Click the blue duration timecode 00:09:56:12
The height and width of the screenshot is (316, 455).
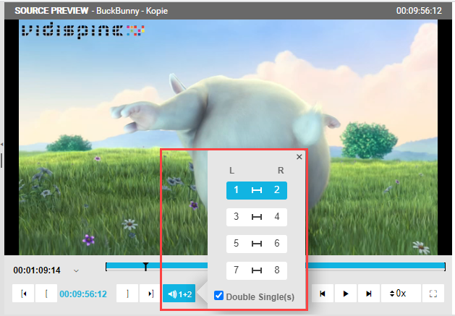(83, 294)
